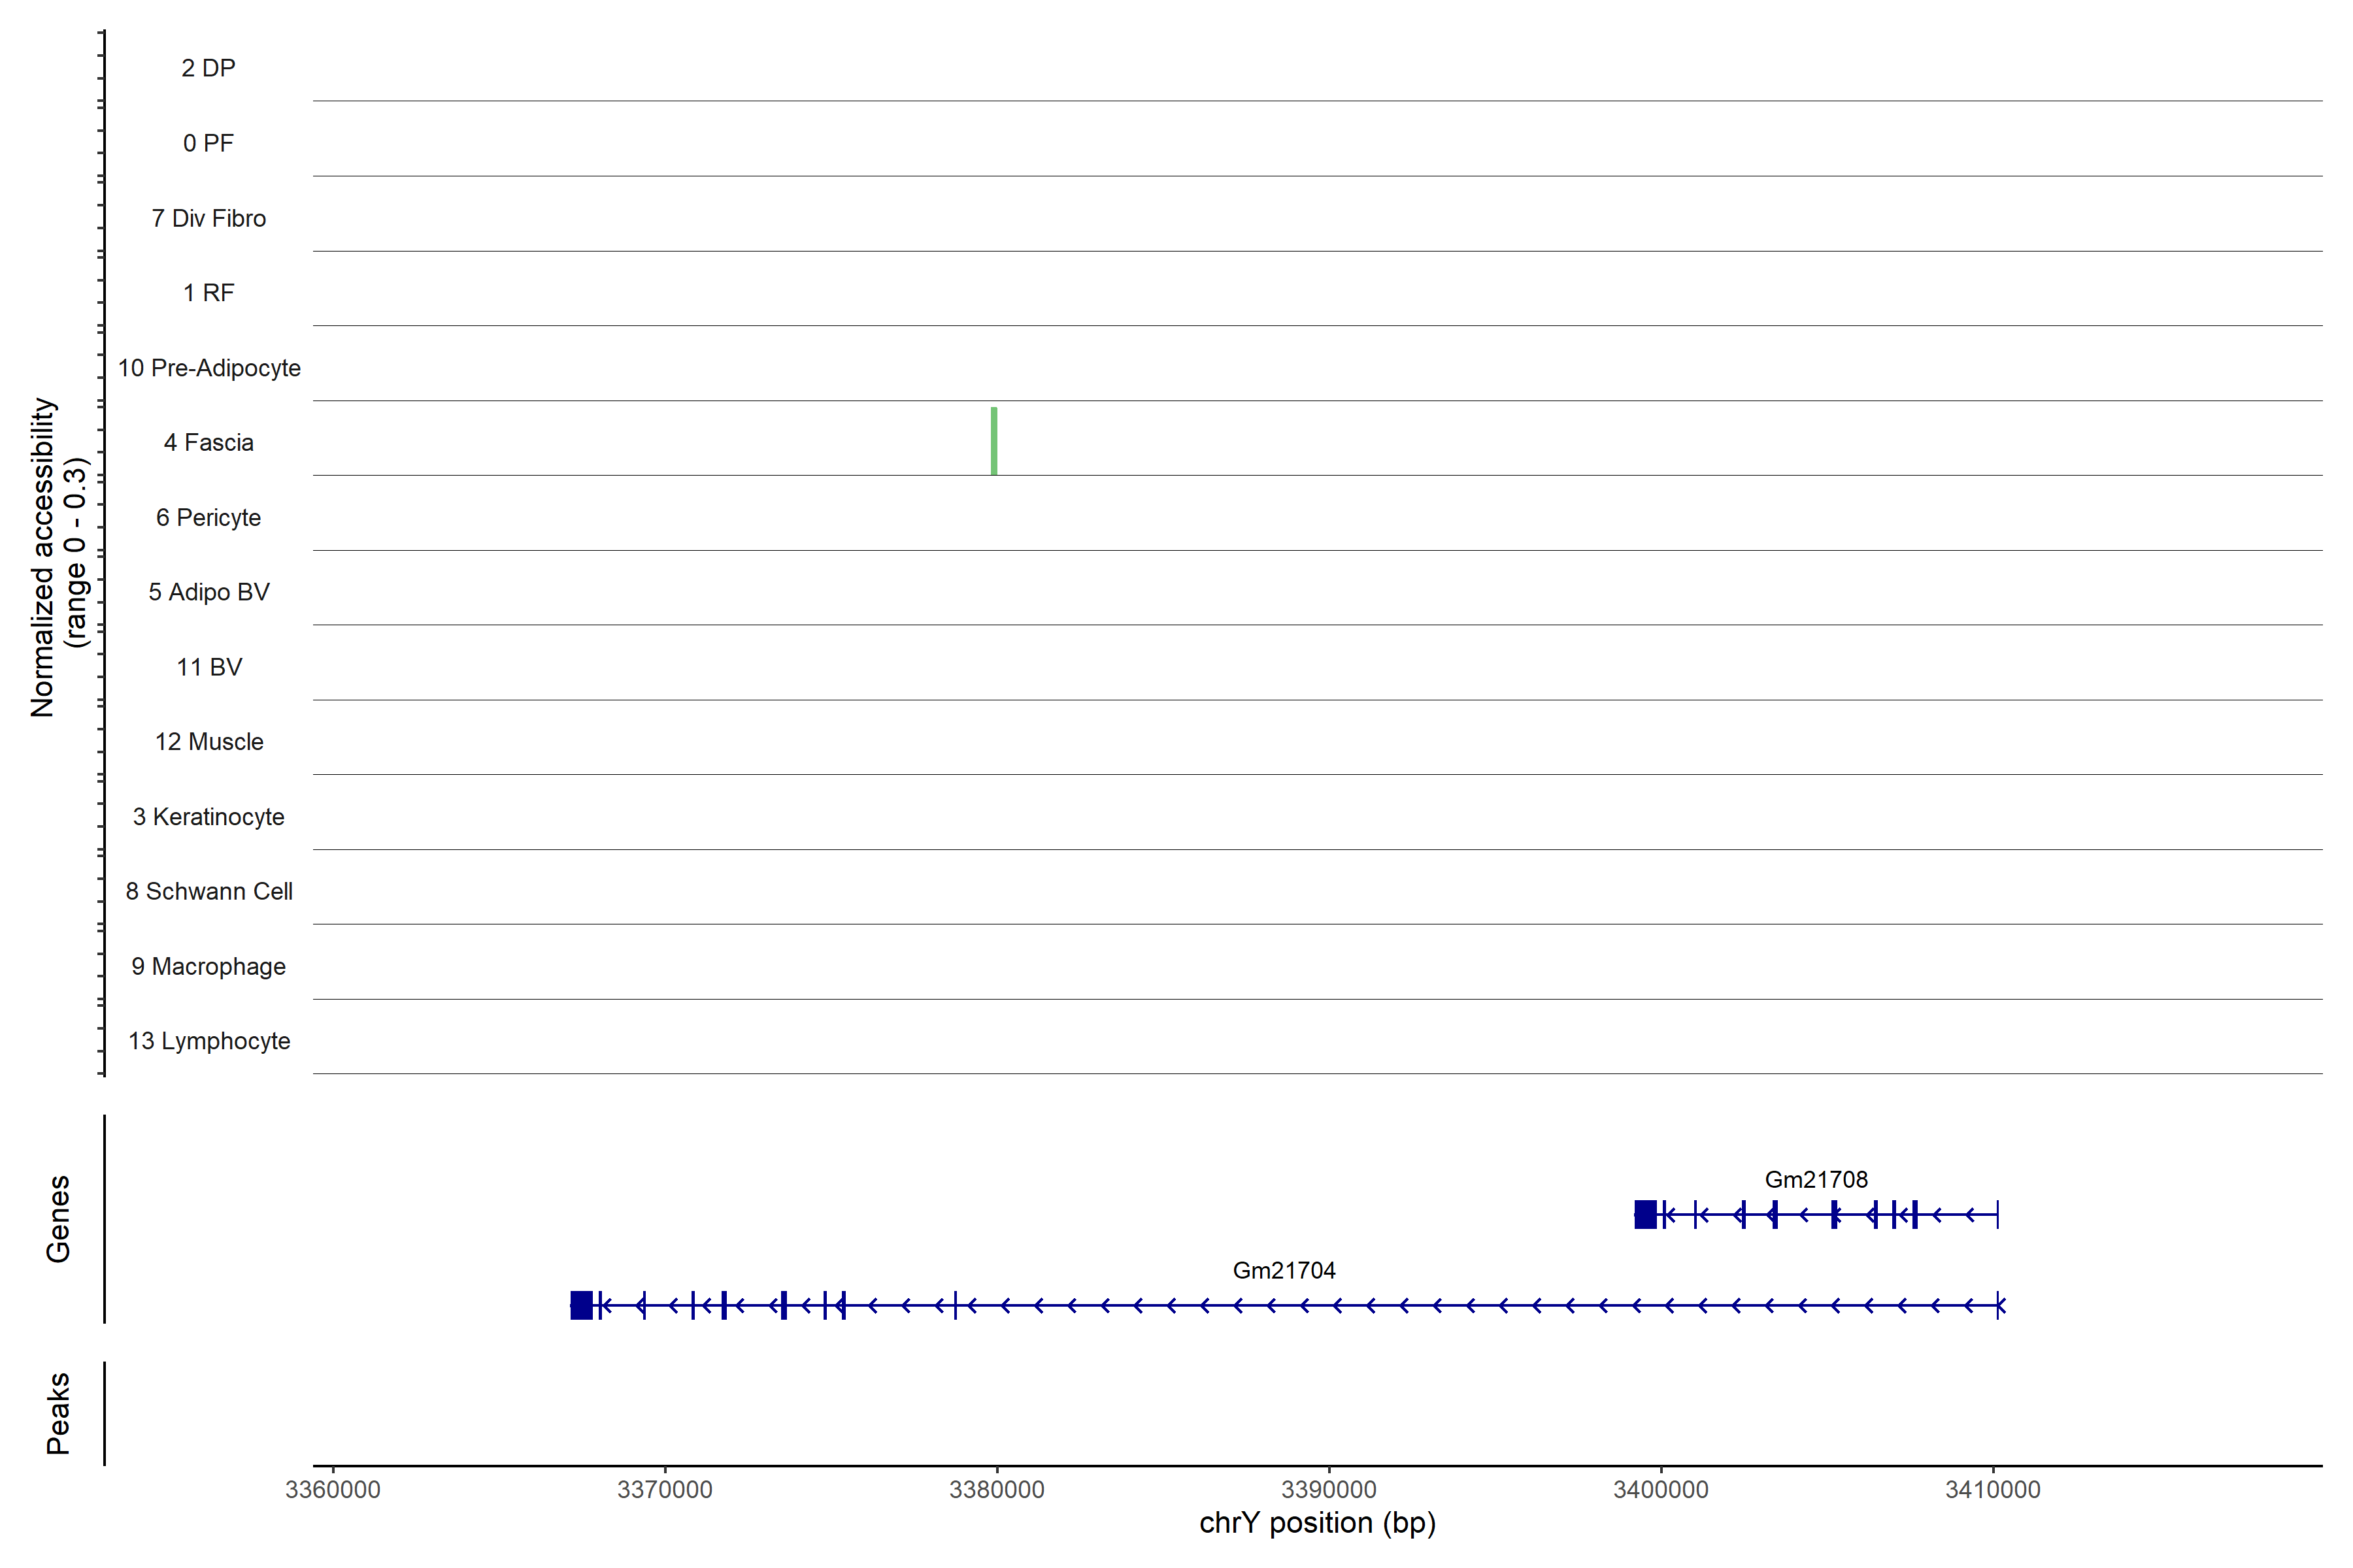
Task: Select the 4 Fascia track label
Action: click(208, 442)
